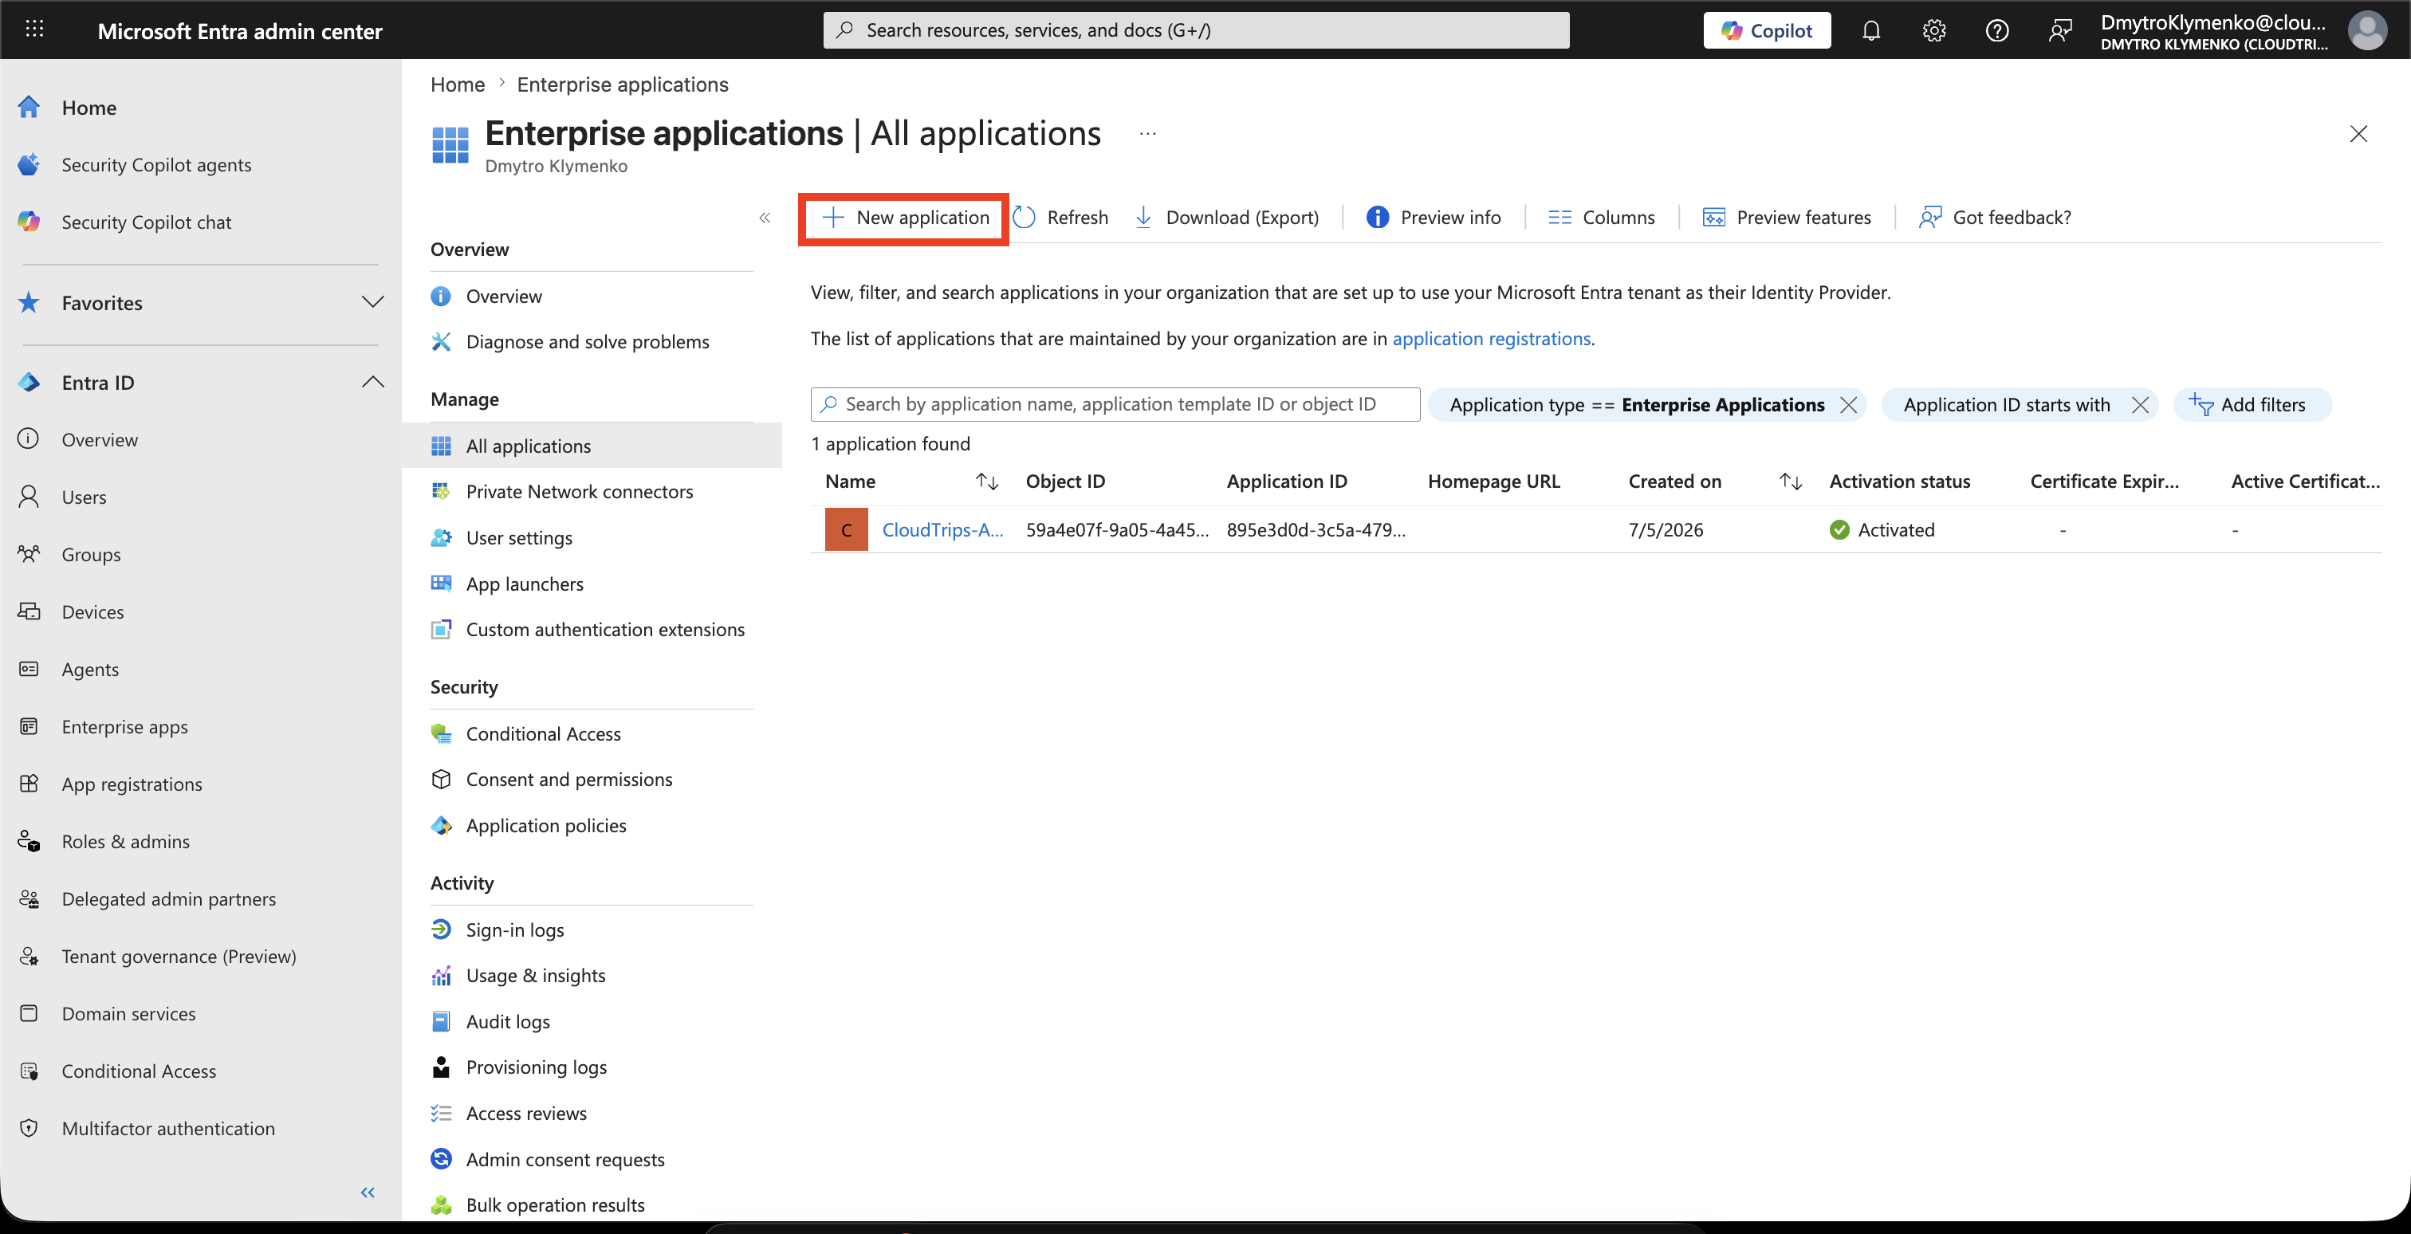Open the portal settings gear icon
Image resolution: width=2411 pixels, height=1234 pixels.
[1933, 31]
